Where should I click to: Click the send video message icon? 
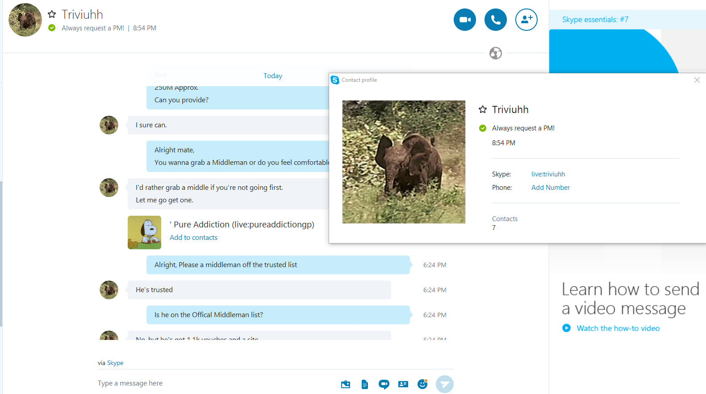384,384
